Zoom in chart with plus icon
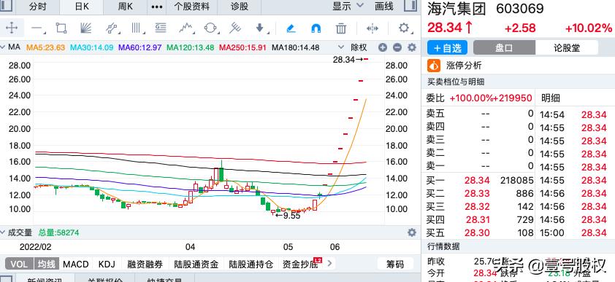Viewport: 615px width, 282px height. pyautogui.click(x=383, y=47)
